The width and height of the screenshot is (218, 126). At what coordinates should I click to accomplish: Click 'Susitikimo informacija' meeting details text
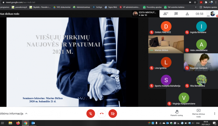pyautogui.click(x=12, y=114)
